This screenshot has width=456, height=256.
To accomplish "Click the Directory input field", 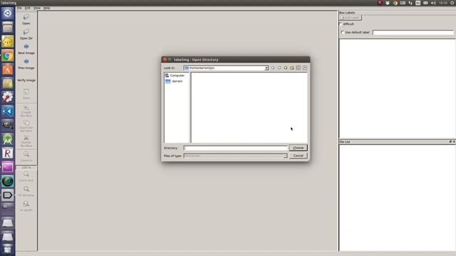I will (x=235, y=148).
